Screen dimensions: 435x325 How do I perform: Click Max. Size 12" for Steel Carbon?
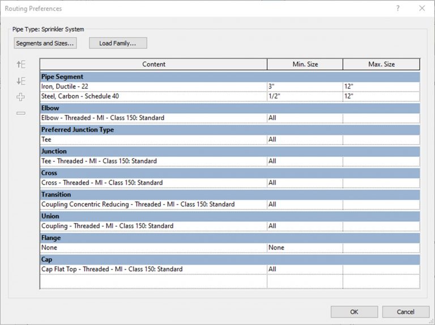click(381, 96)
